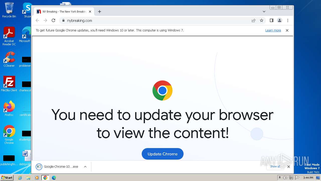321x181 pixels.
Task: Open Recycle Bin on desktop
Action: (9, 10)
